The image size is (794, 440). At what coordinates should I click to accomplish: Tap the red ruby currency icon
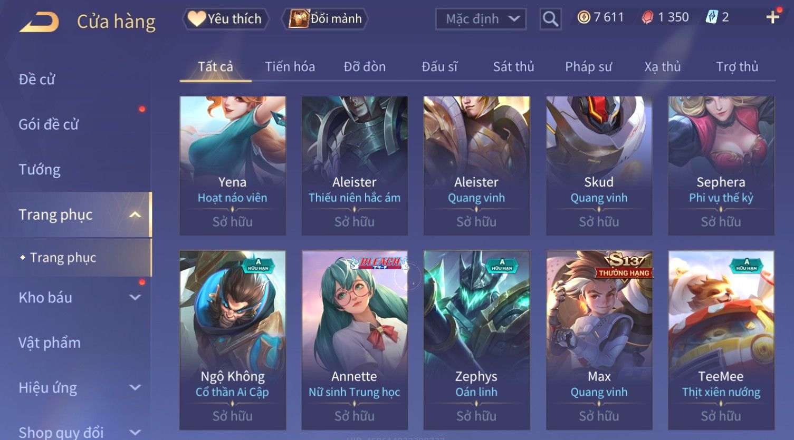(647, 17)
